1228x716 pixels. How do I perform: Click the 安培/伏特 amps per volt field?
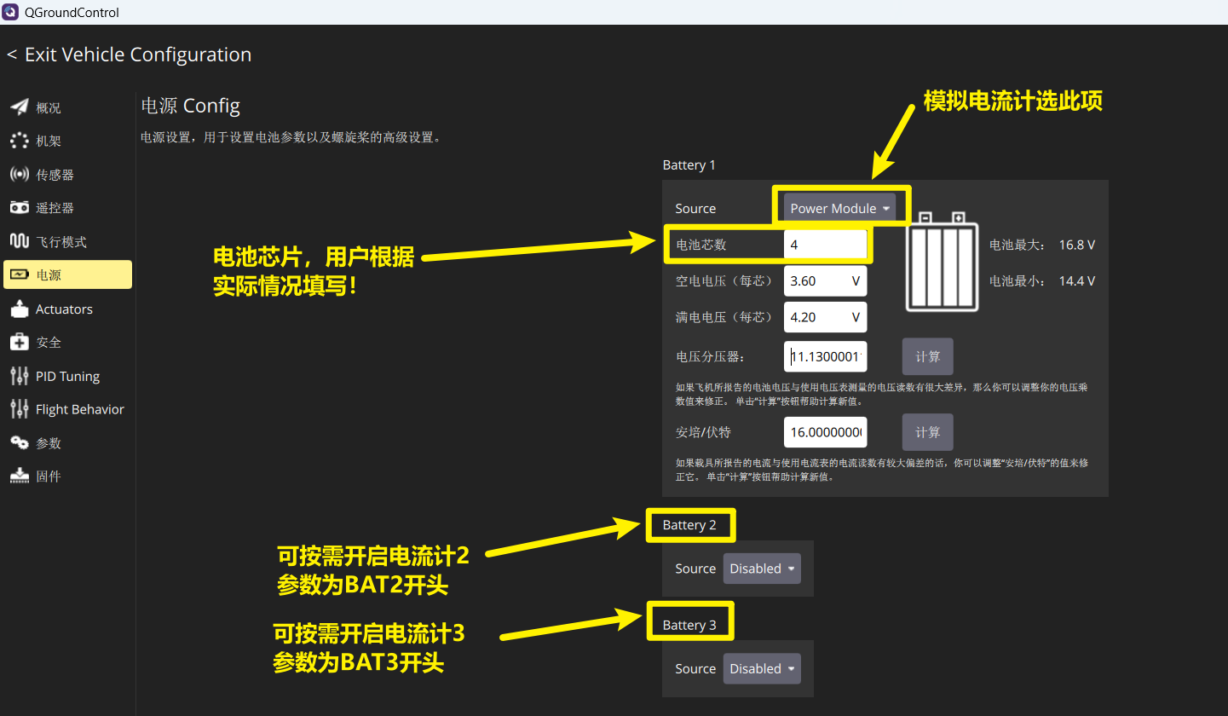point(825,432)
